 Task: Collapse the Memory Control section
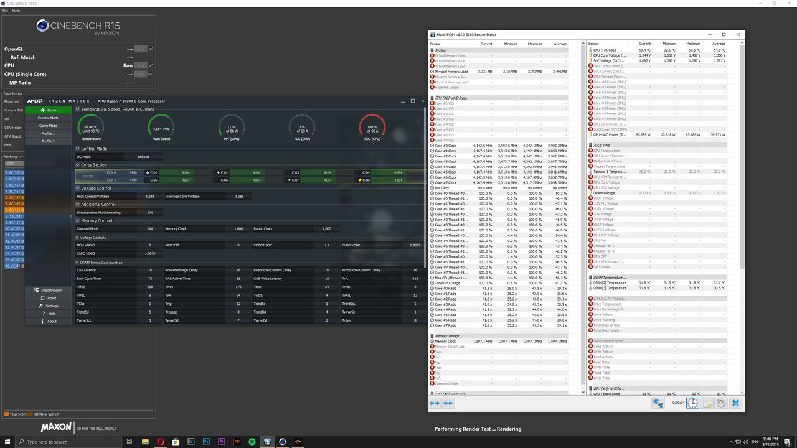[78, 220]
